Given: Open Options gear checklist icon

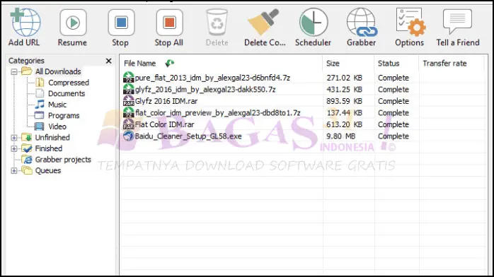Looking at the screenshot, I should tap(410, 23).
